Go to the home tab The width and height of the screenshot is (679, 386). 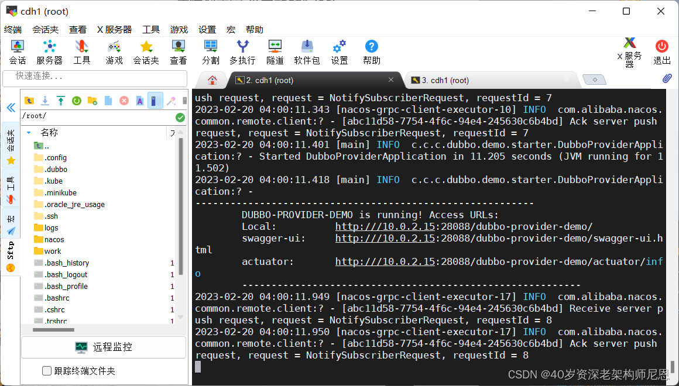[212, 80]
